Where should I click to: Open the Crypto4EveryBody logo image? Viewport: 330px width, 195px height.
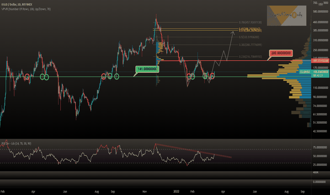pyautogui.click(x=286, y=16)
